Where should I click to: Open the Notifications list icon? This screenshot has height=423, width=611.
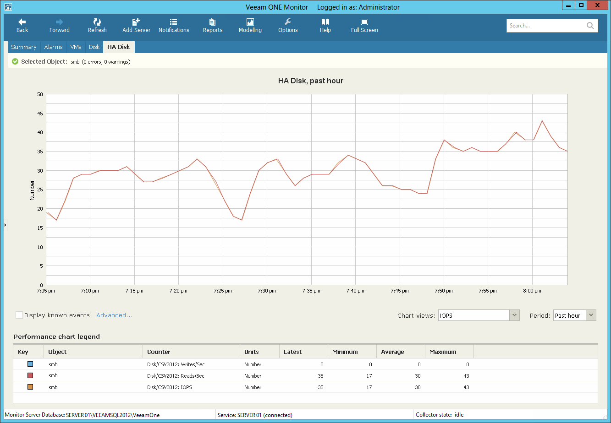click(174, 26)
